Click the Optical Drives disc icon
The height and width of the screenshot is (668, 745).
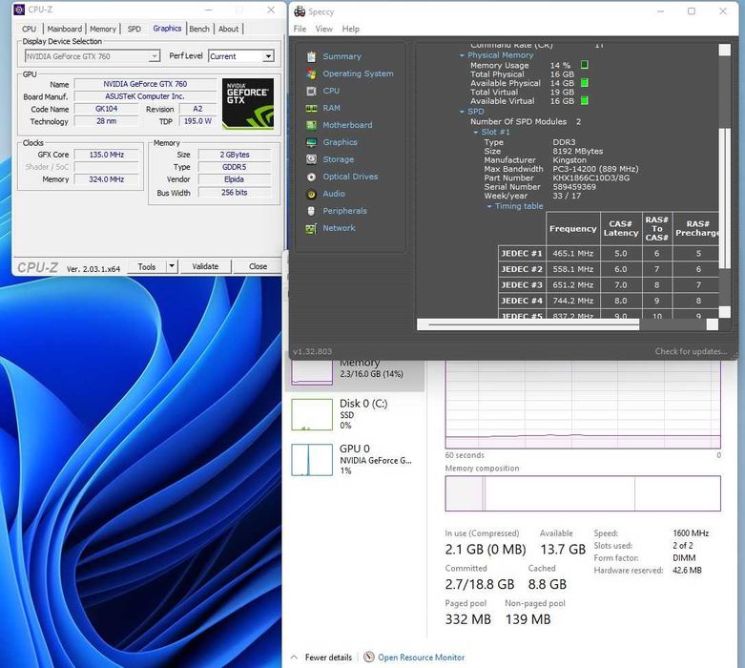pyautogui.click(x=311, y=177)
